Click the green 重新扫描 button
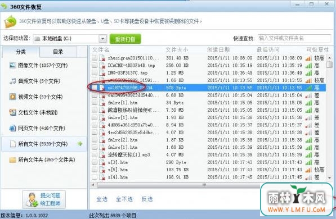Image resolution: width=336 pixels, height=219 pixels. [126, 39]
